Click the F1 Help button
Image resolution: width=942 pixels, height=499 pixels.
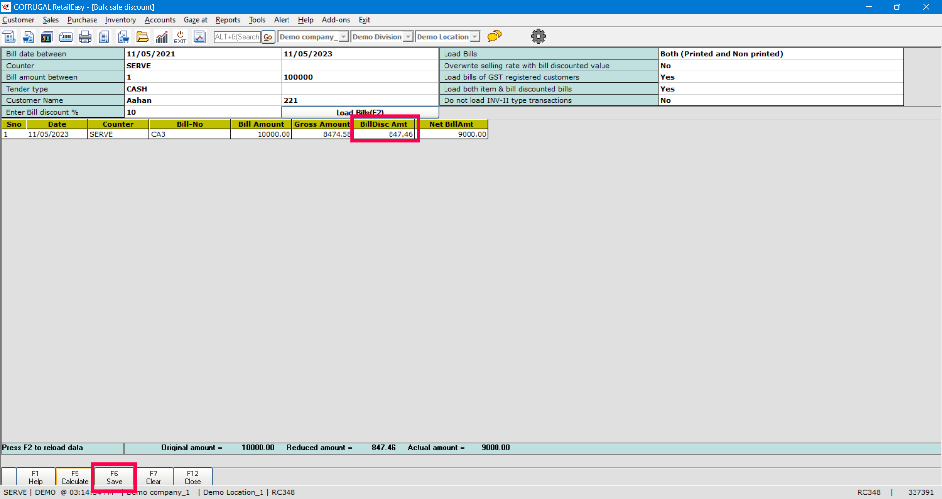coord(35,477)
